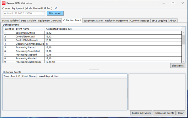Image resolution: width=188 pixels, height=118 pixels.
Task: Click Time column header in Historical Events
Action: pos(6,76)
